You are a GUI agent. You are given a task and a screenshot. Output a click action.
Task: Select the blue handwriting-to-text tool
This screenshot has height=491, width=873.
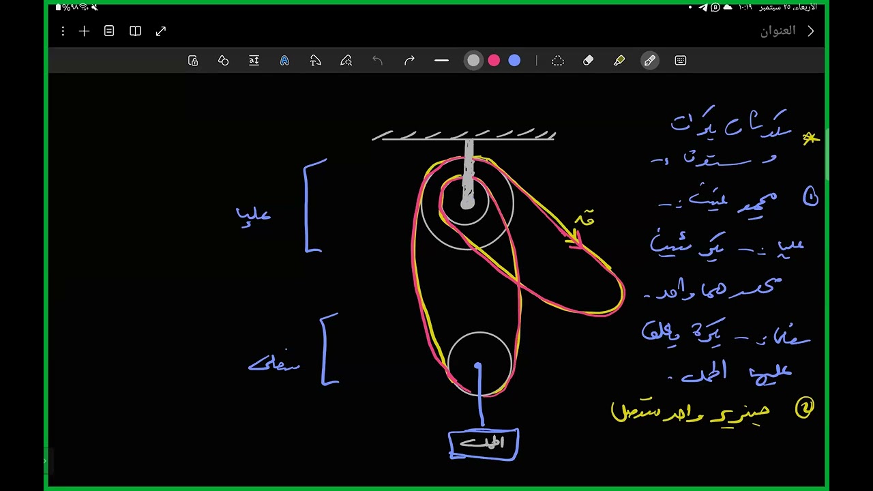click(x=284, y=61)
